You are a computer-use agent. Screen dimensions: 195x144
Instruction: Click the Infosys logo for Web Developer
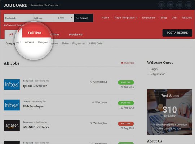[x=12, y=105]
